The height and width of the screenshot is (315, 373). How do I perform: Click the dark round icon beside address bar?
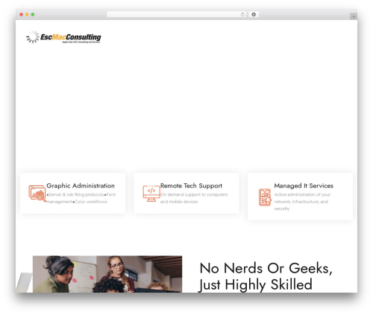[x=254, y=15]
